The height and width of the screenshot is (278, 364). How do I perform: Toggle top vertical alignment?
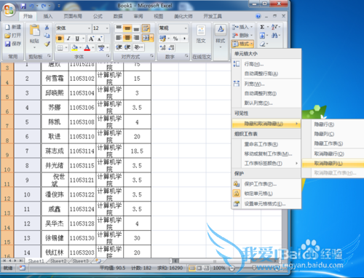119,28
